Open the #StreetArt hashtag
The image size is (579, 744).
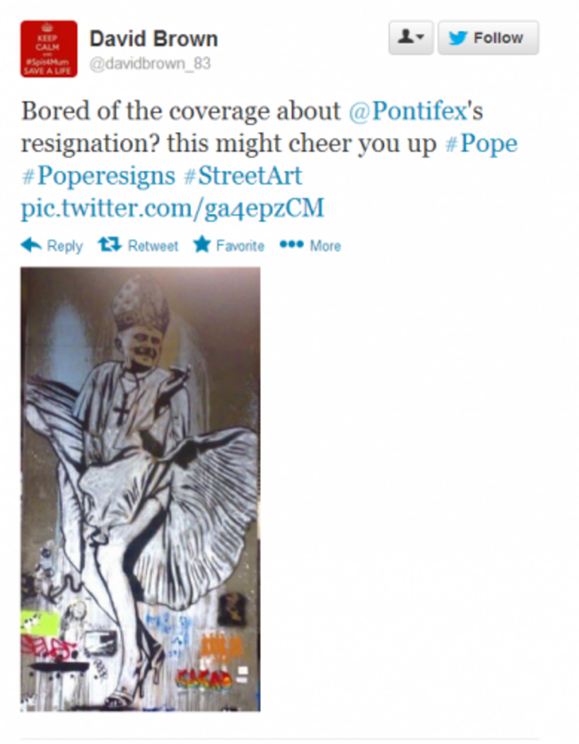pyautogui.click(x=243, y=176)
